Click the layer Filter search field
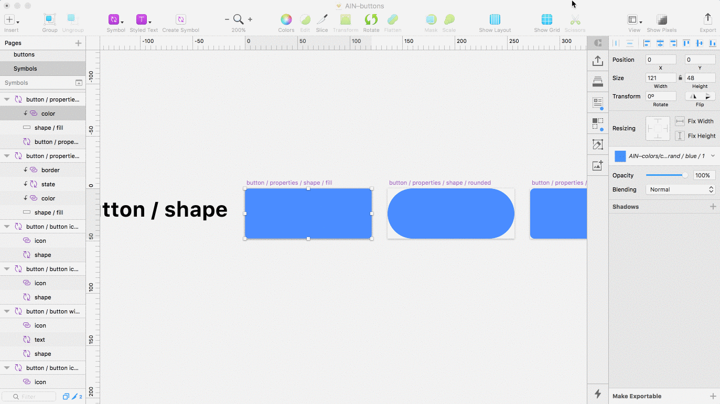 pos(29,397)
